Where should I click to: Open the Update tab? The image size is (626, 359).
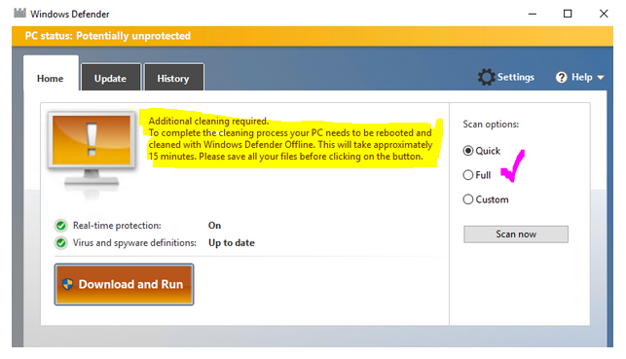click(x=111, y=78)
